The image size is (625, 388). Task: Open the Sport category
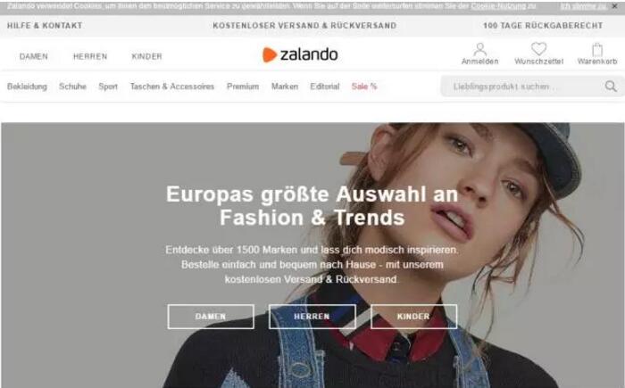[108, 87]
